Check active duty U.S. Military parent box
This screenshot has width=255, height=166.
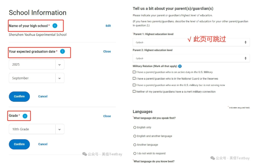pyautogui.click(x=134, y=72)
